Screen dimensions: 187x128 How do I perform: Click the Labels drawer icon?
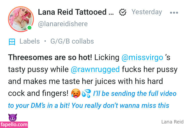click(12, 42)
